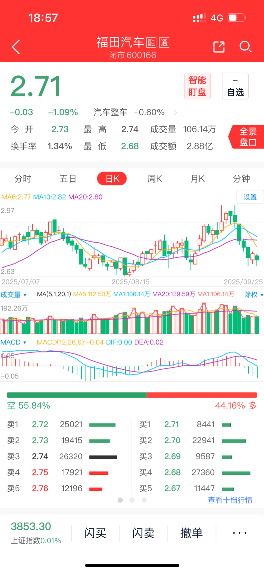Viewport: 264px width, 573px height.
Task: Tap the MA6:2.77 moving average label
Action: (x=16, y=197)
